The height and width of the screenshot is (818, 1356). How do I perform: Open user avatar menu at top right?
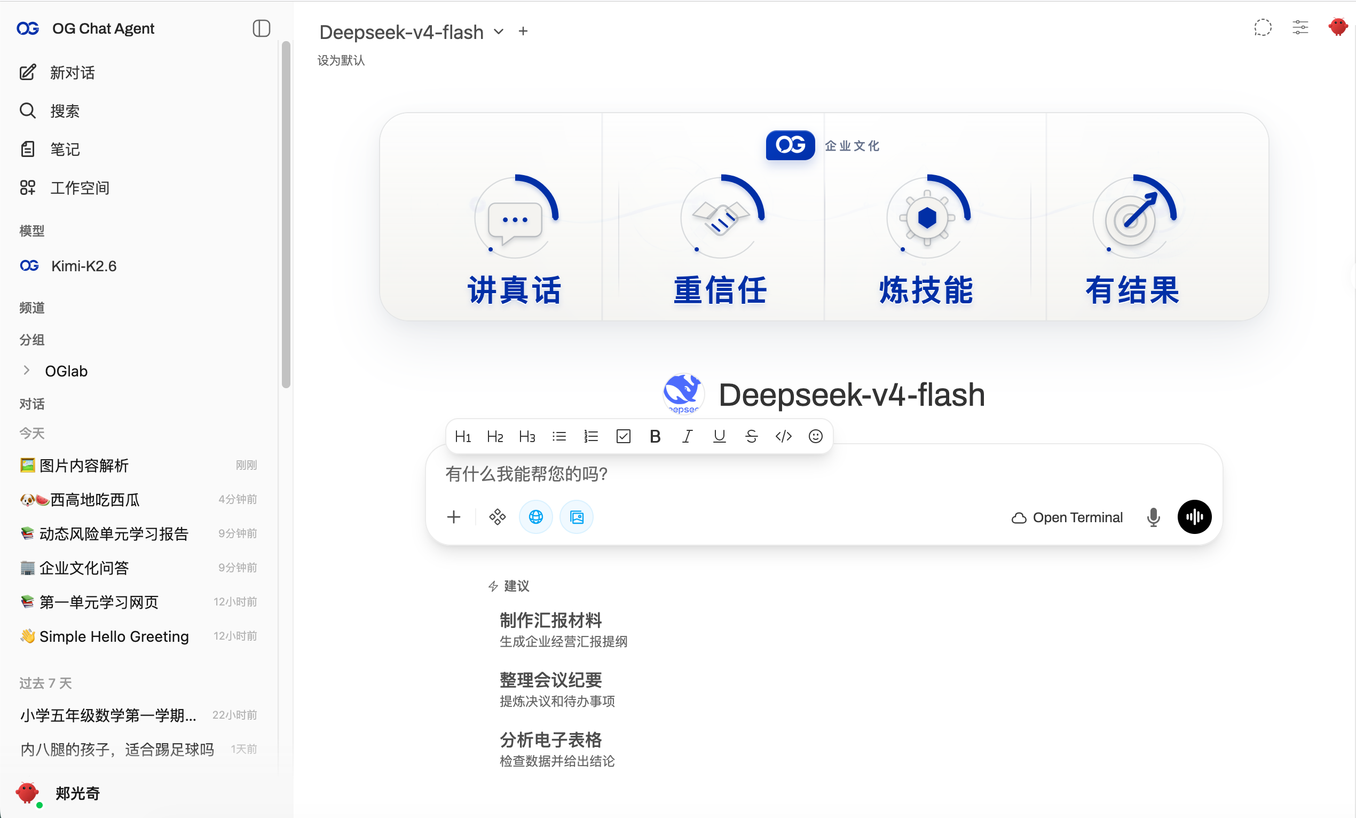[x=1338, y=26]
